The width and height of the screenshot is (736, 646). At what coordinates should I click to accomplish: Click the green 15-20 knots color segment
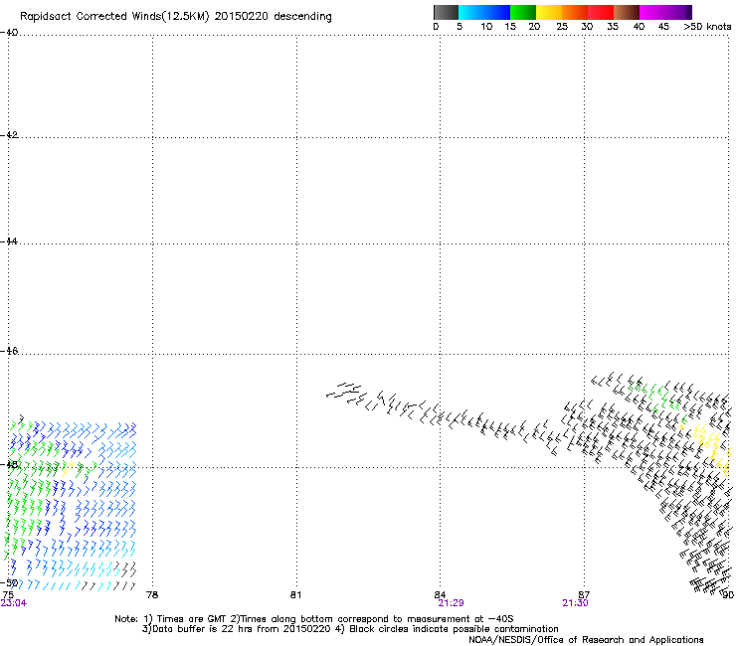(523, 12)
